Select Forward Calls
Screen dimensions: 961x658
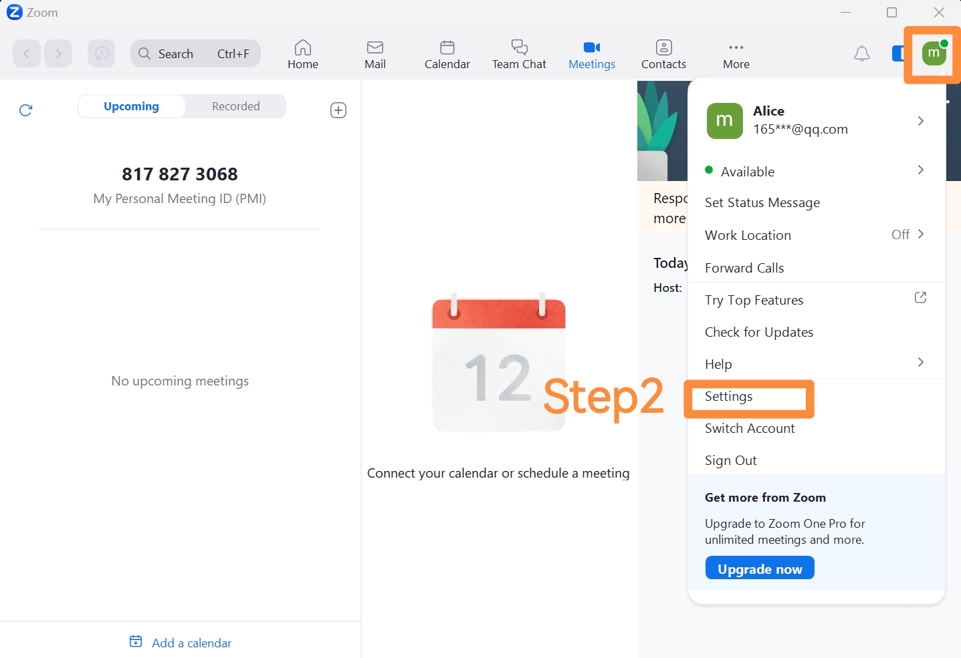[x=744, y=268]
